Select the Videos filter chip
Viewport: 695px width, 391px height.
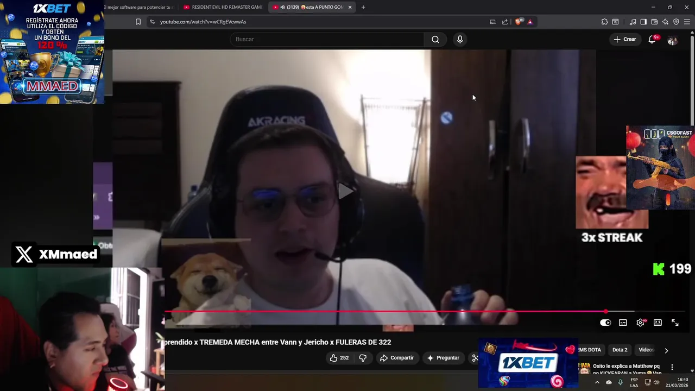[646, 350]
